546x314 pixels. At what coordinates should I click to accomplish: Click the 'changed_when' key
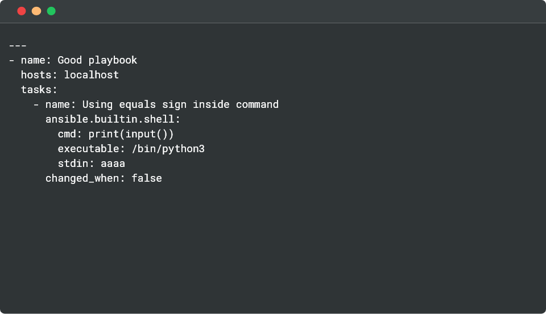(82, 178)
